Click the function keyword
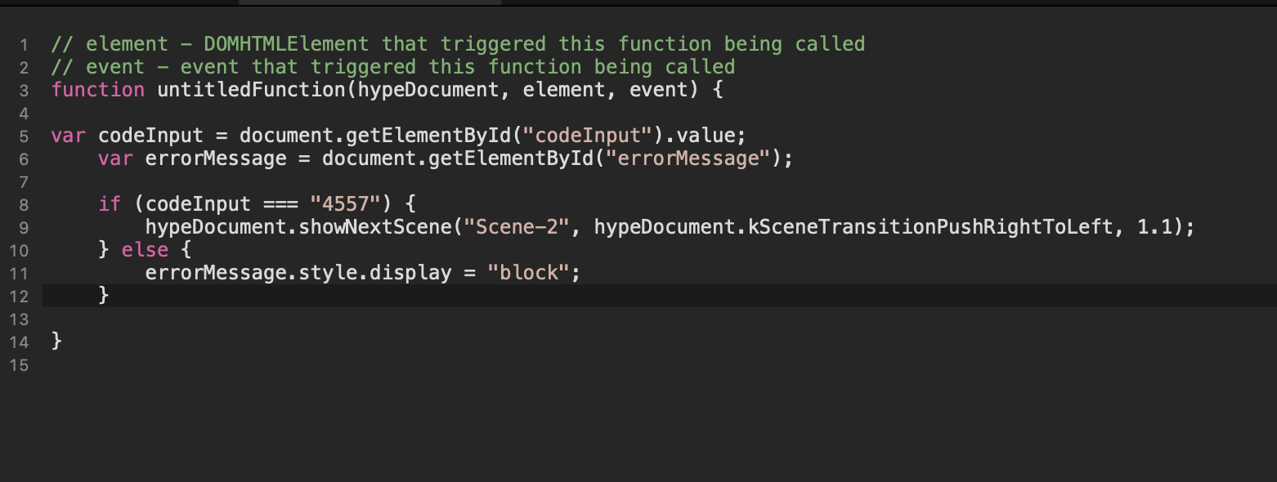The width and height of the screenshot is (1277, 482). pos(97,90)
